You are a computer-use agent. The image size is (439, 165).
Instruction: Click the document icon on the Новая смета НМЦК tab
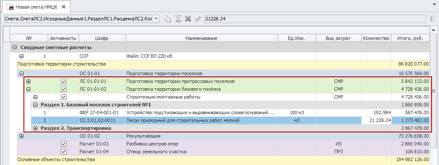[x=10, y=7]
